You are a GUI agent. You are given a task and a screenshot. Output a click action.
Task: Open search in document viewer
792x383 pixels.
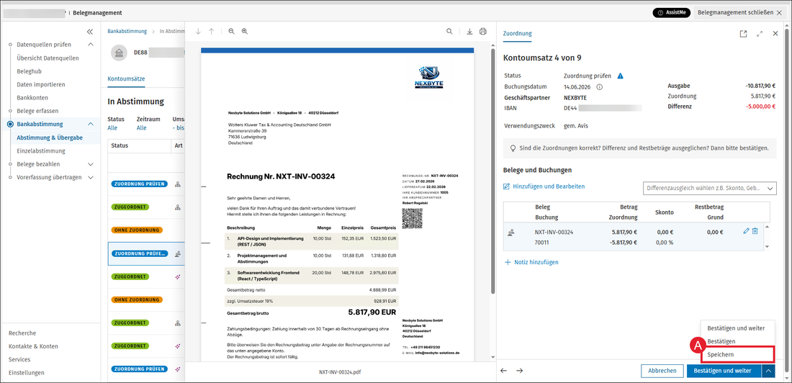pyautogui.click(x=449, y=32)
